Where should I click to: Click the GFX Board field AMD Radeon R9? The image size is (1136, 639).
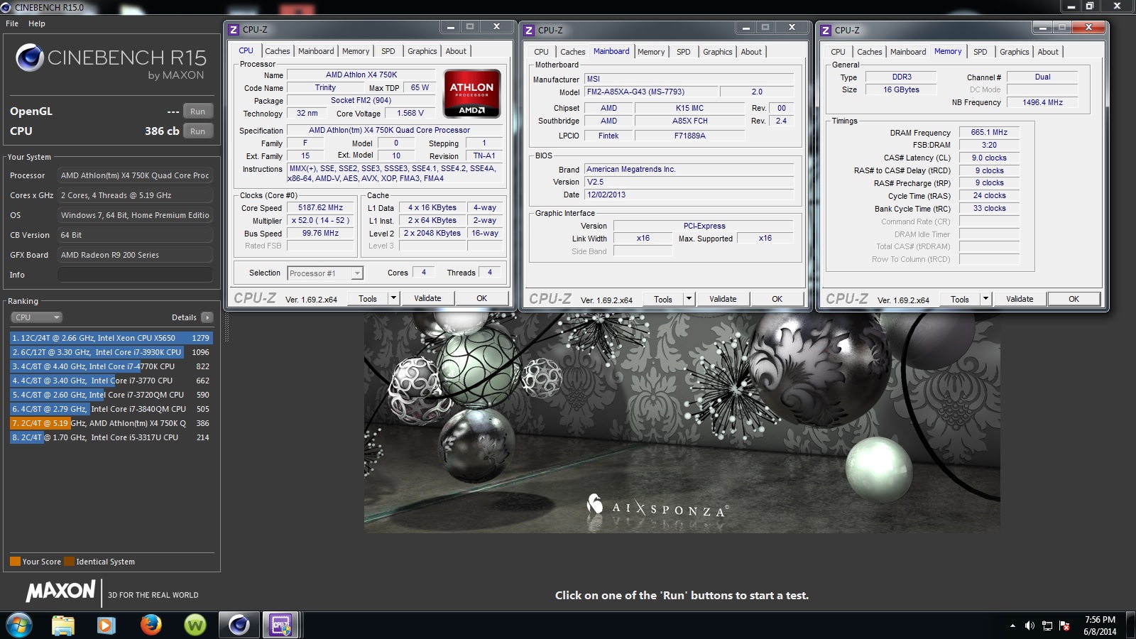click(x=135, y=255)
